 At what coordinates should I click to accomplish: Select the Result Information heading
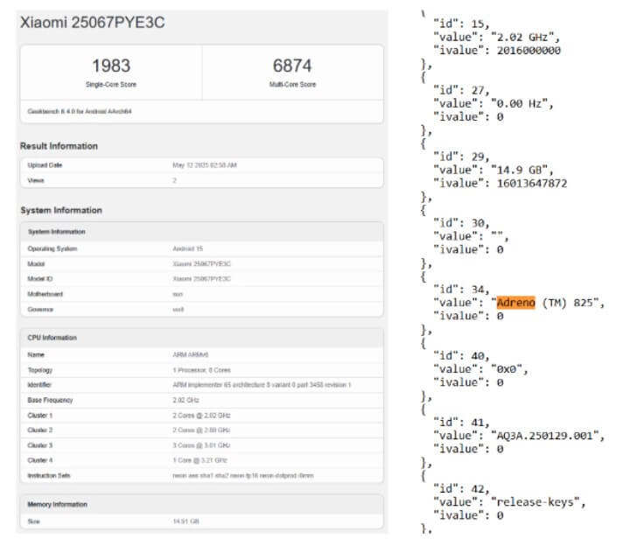tap(59, 146)
